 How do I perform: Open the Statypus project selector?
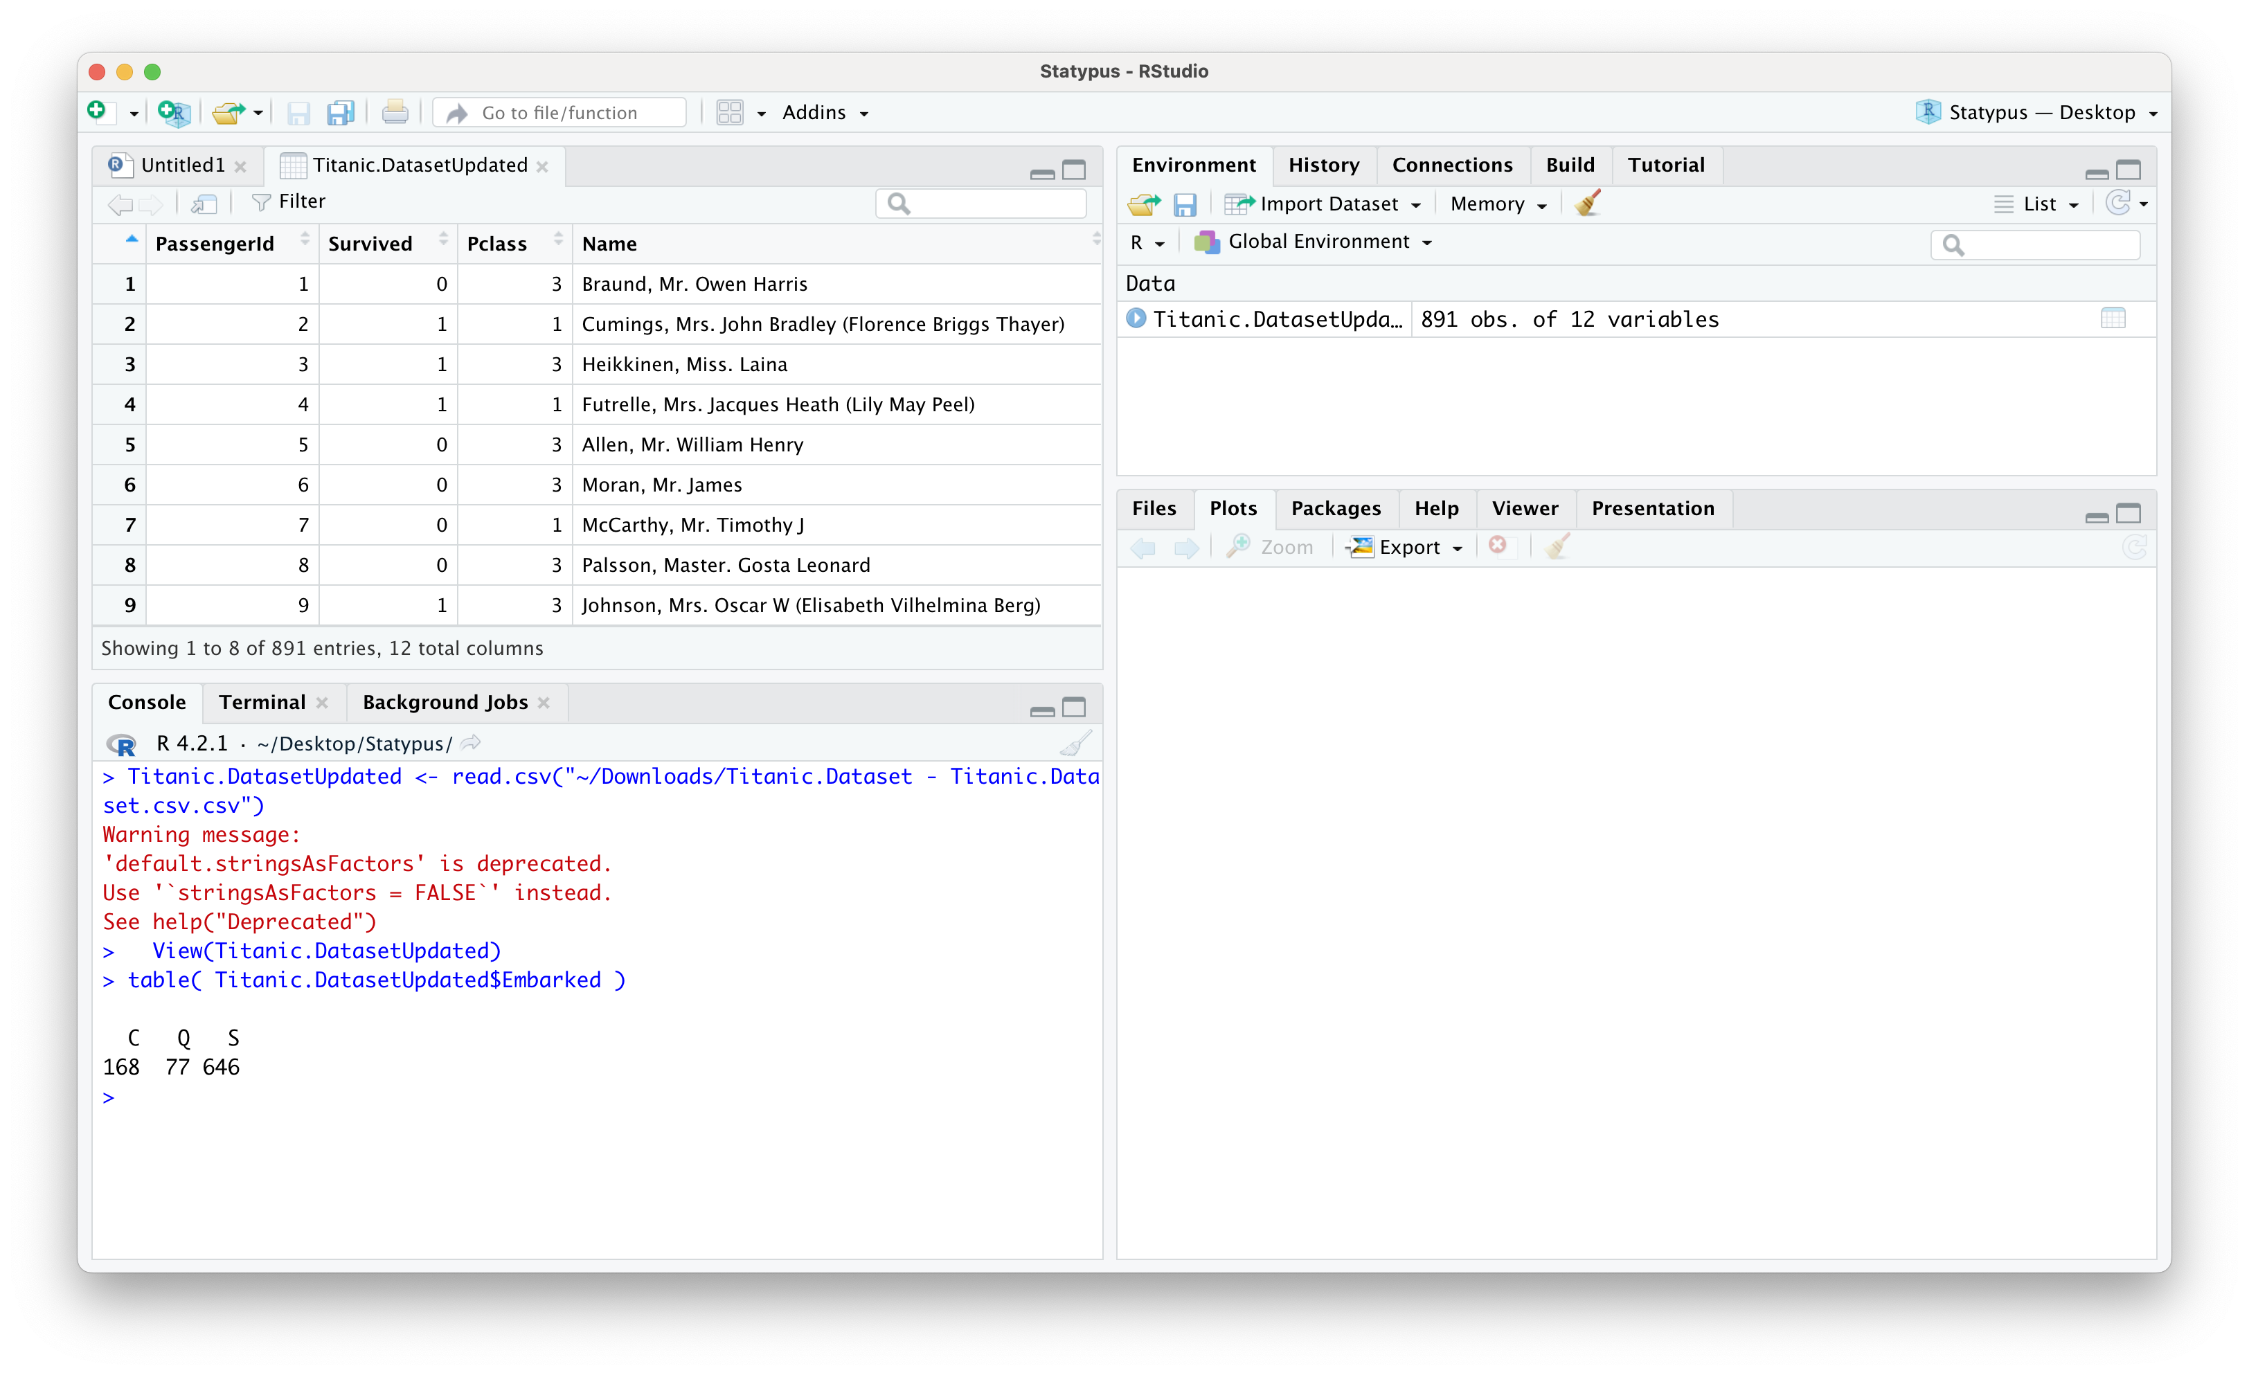pyautogui.click(x=2037, y=111)
